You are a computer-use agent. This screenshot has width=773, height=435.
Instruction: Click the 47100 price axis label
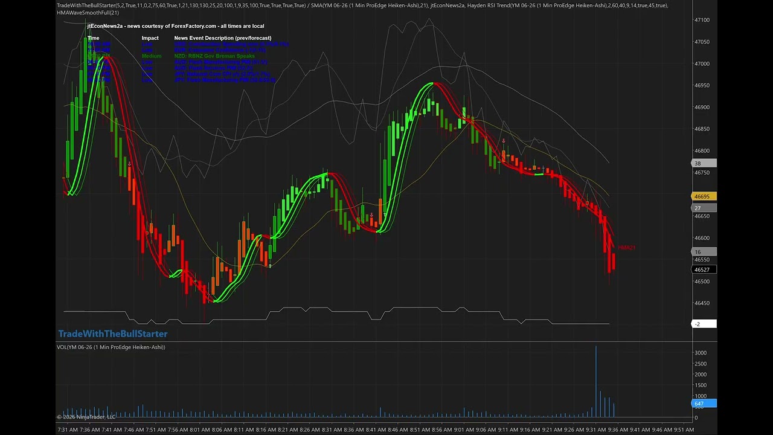pos(702,20)
